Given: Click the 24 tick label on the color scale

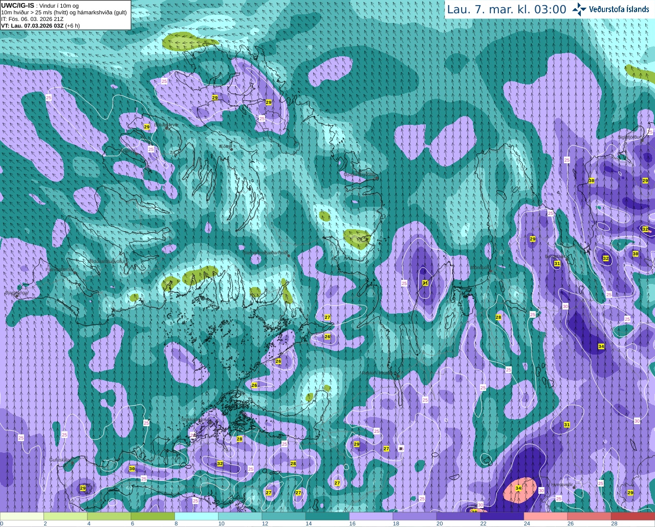Looking at the screenshot, I should [527, 523].
